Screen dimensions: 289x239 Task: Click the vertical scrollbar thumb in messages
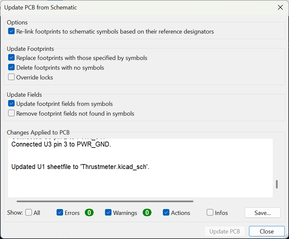[277, 184]
